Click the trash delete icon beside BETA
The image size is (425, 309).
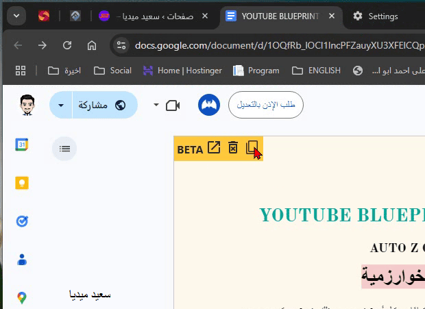click(x=233, y=148)
